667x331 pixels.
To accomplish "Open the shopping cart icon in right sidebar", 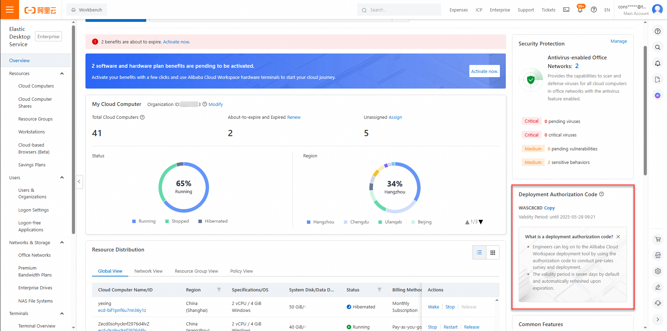I will click(x=658, y=239).
